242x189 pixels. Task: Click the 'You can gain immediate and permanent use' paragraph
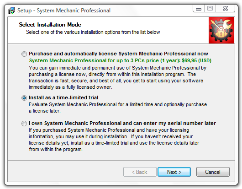click(x=118, y=77)
